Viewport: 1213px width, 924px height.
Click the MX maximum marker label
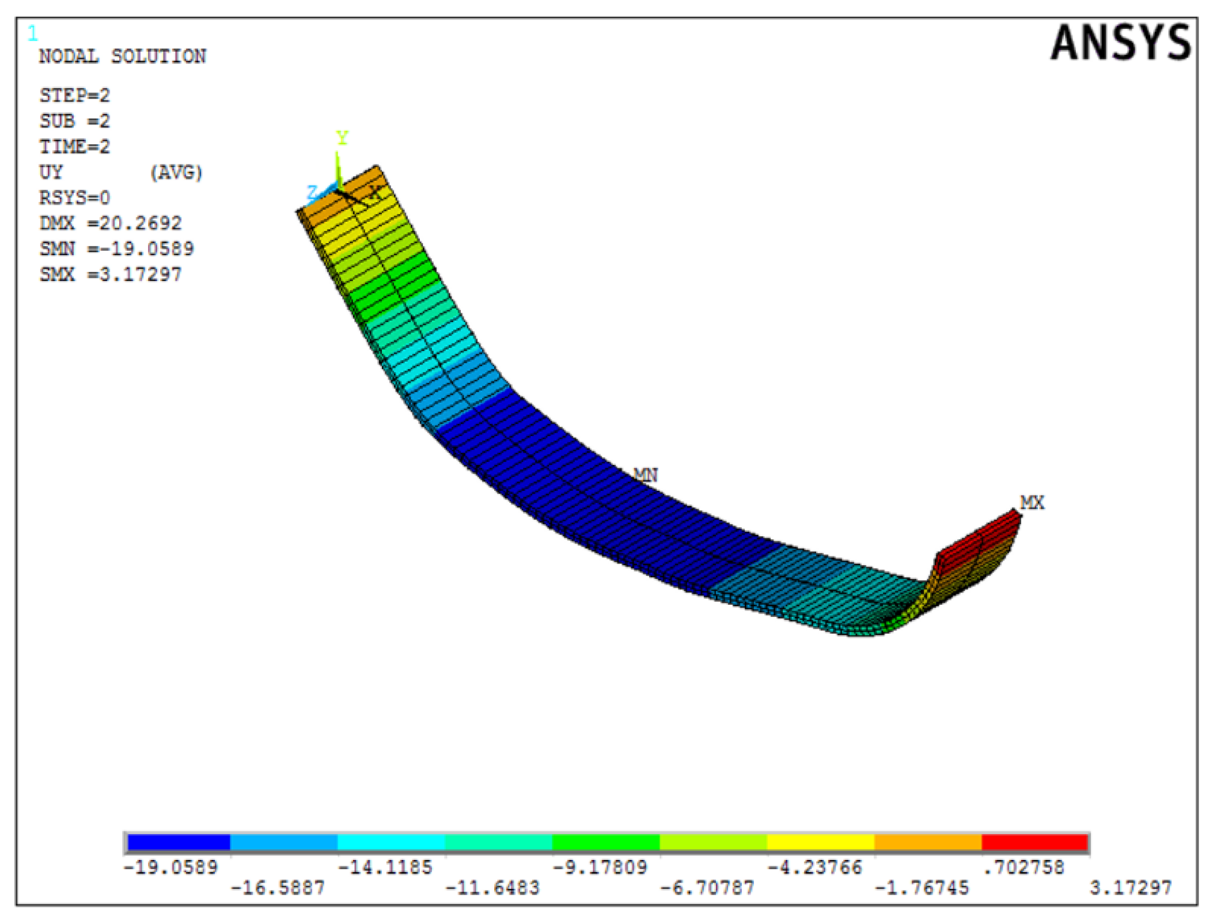1032,503
